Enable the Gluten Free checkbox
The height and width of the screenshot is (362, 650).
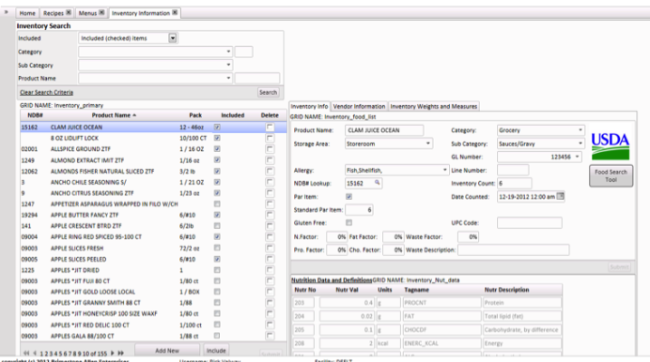click(x=349, y=222)
